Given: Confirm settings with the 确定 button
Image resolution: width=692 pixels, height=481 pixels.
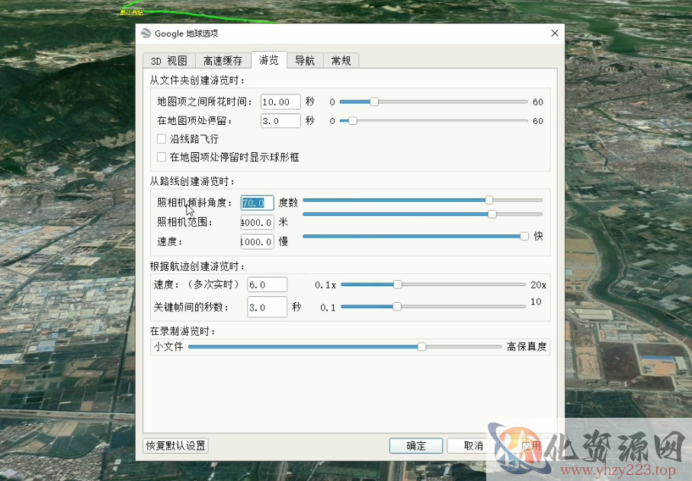Looking at the screenshot, I should coord(415,446).
